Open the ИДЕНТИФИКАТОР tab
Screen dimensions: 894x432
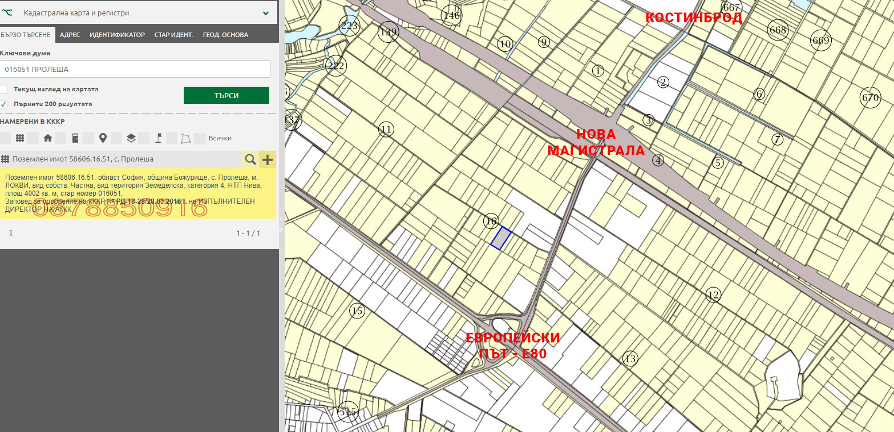click(117, 35)
